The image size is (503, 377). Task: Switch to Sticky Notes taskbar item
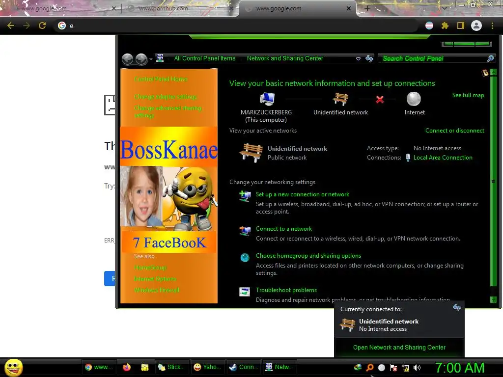coord(171,367)
